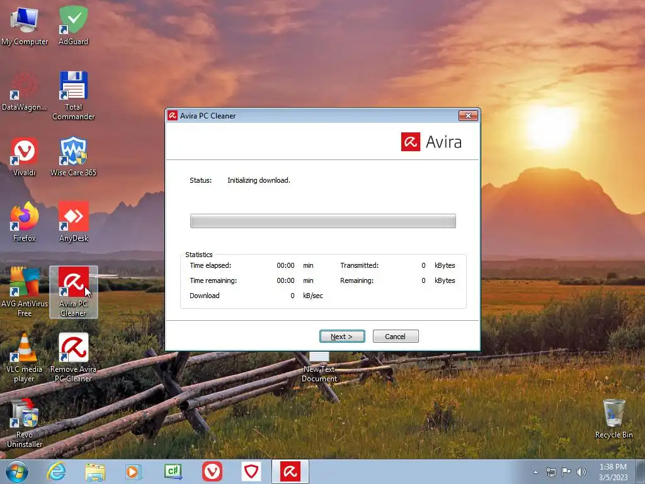
Task: Select the Recycle Bin icon
Action: [x=614, y=418]
